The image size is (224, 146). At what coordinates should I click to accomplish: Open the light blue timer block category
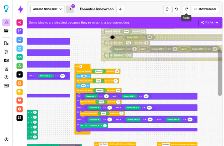[x=20, y=48]
